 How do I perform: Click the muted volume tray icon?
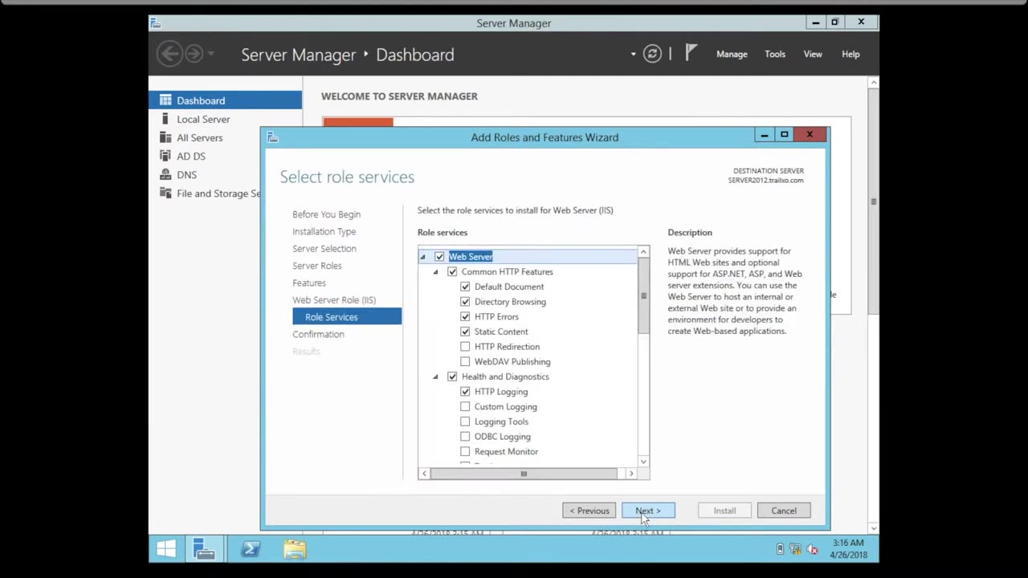pyautogui.click(x=813, y=550)
